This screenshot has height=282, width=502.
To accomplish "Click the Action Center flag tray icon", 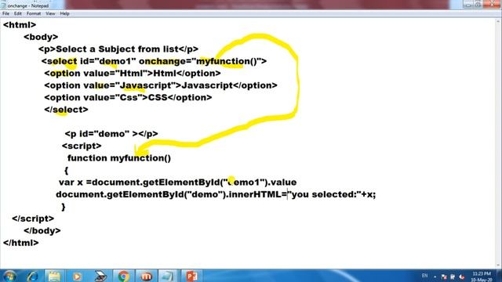I will pyautogui.click(x=444, y=277).
